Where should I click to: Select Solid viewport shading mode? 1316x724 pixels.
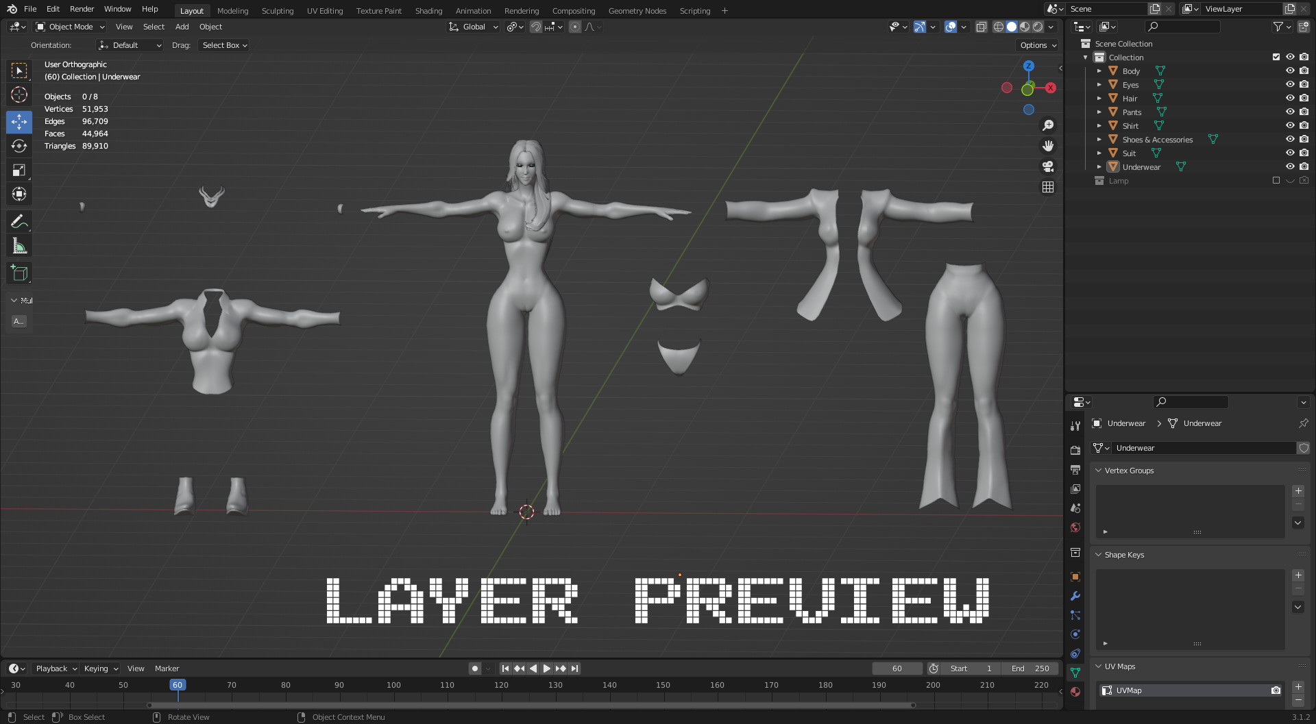[1012, 27]
